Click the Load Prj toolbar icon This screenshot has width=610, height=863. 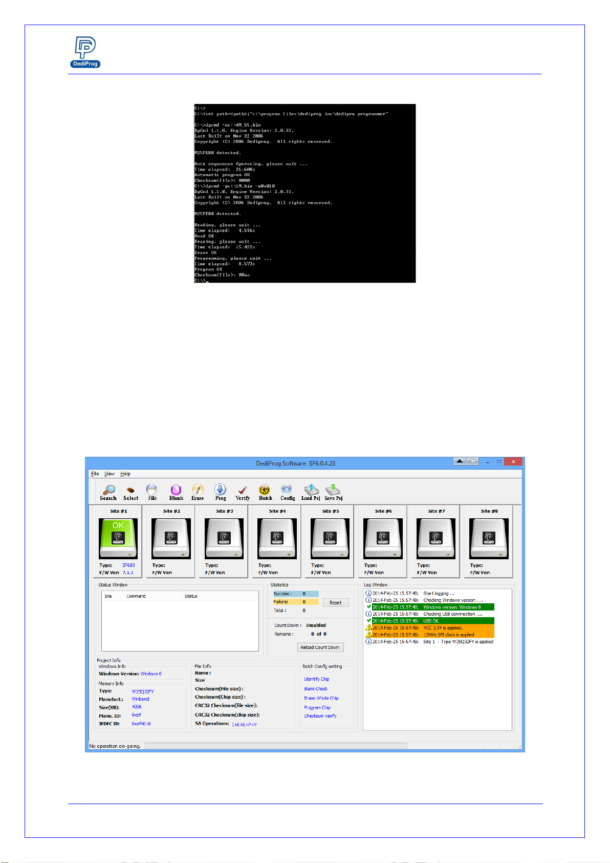311,492
